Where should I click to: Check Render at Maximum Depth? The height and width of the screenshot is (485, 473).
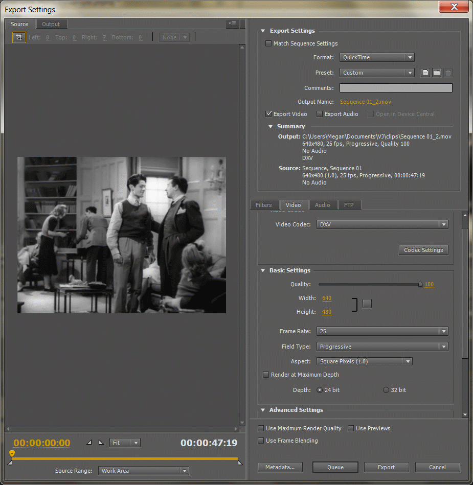266,375
